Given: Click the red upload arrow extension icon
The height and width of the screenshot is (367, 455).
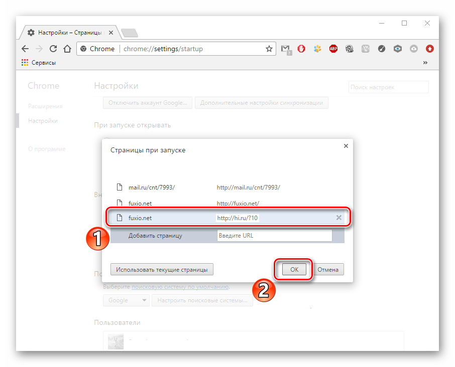Looking at the screenshot, I should point(430,49).
